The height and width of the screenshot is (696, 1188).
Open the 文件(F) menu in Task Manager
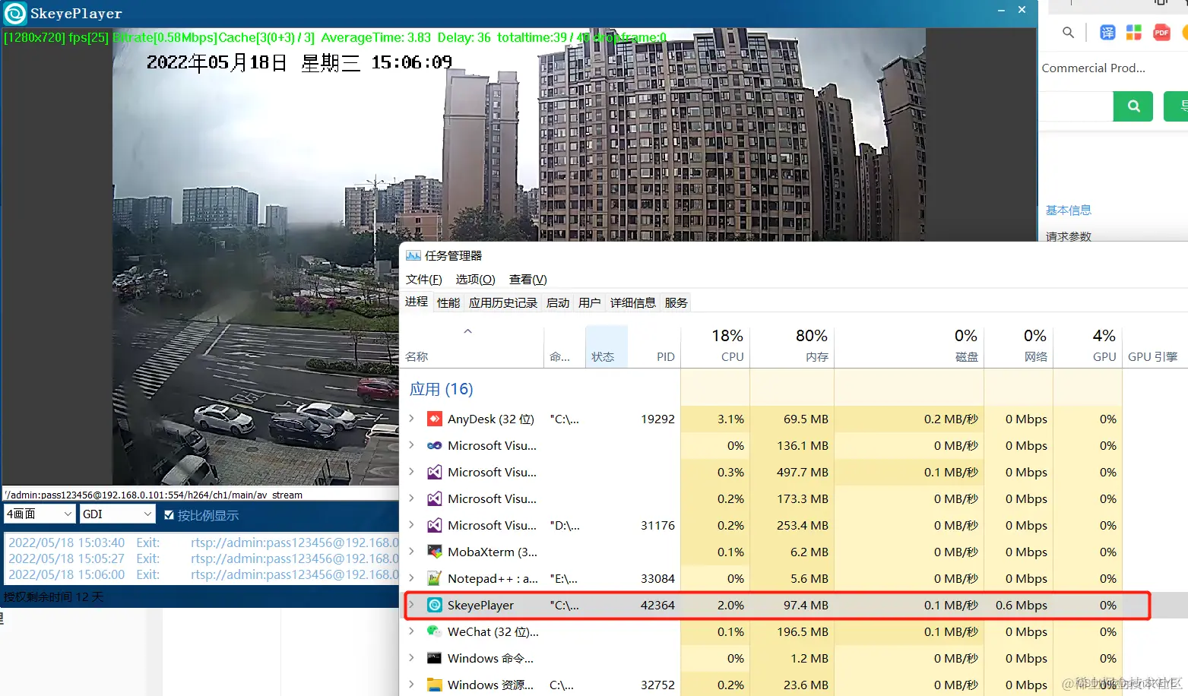tap(423, 280)
